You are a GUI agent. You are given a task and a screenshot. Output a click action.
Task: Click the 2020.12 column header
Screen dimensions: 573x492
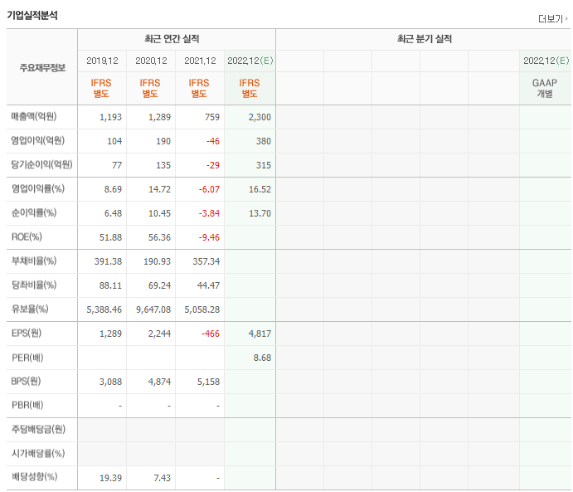[x=151, y=61]
